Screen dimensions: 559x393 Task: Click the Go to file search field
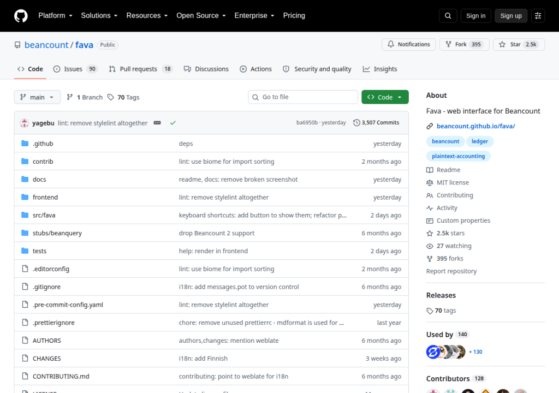(302, 97)
